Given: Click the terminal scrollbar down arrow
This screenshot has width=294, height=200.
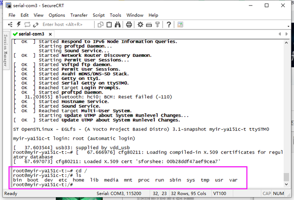Looking at the screenshot, I should point(286,184).
